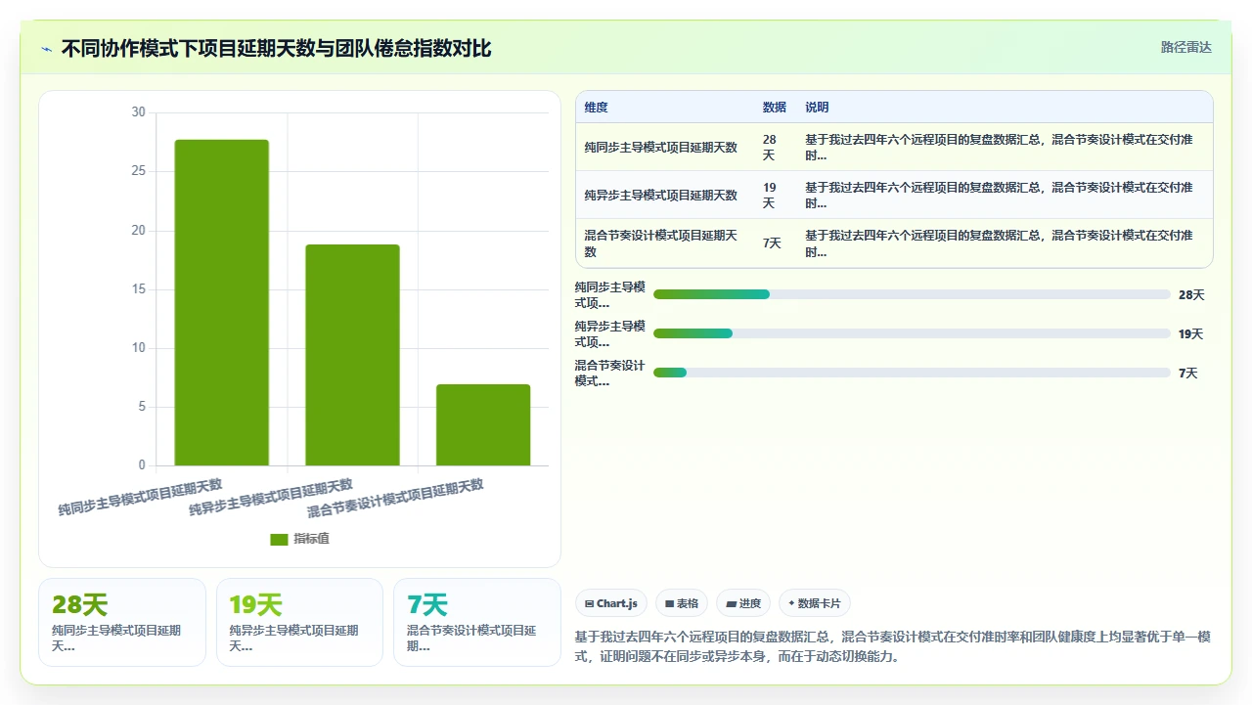Click the header icon beside the title
This screenshot has width=1252, height=705.
coord(46,49)
